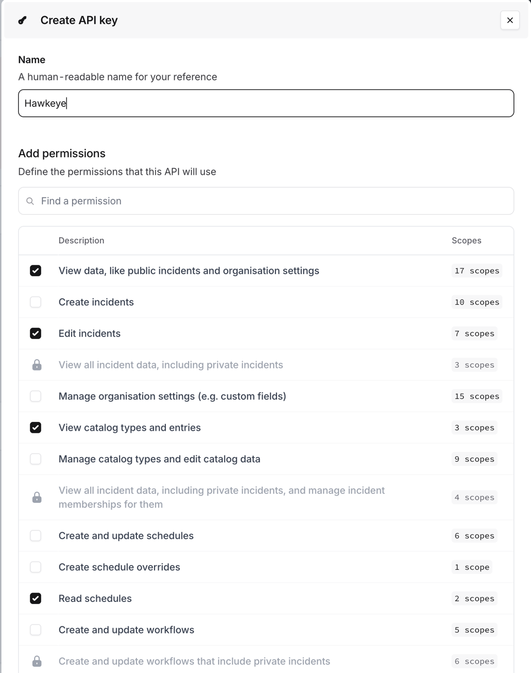
Task: Click the lock icon on the incident memberships permission
Action: pos(36,497)
